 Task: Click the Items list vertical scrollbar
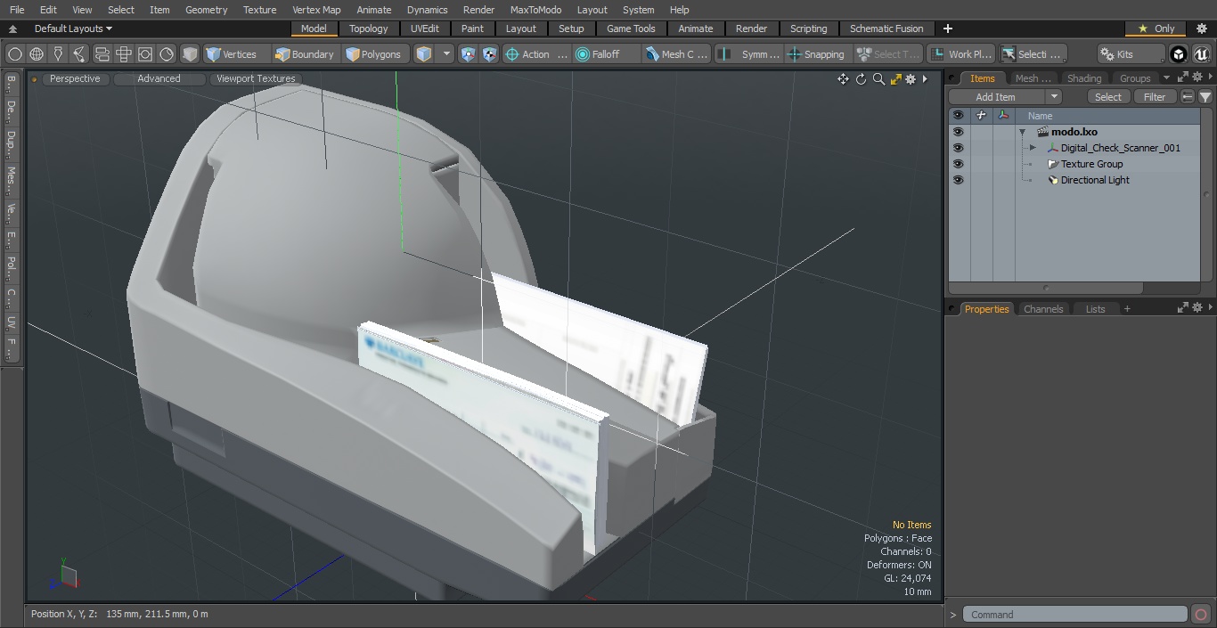1206,196
